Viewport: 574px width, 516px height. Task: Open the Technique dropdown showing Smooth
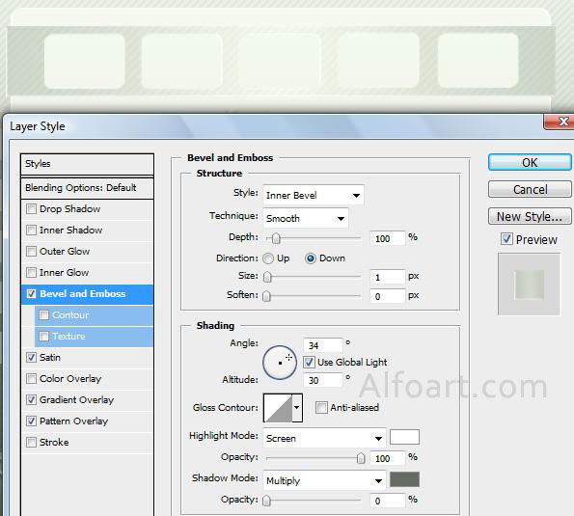(x=306, y=219)
